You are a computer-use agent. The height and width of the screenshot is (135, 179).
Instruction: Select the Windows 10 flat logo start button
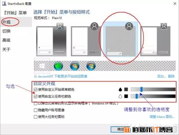[x=42, y=66]
